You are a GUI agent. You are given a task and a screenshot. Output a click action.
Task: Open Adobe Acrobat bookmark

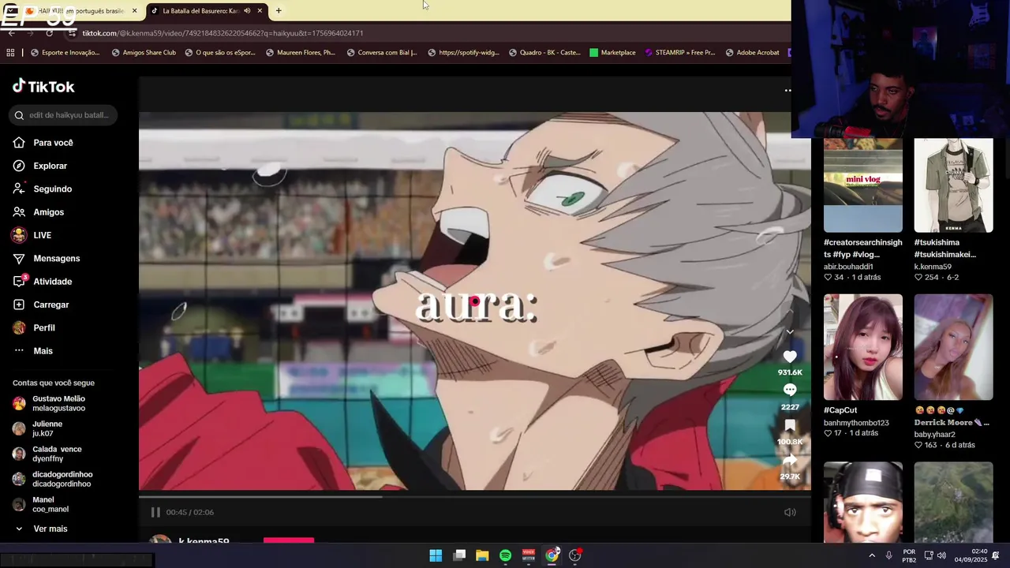752,53
